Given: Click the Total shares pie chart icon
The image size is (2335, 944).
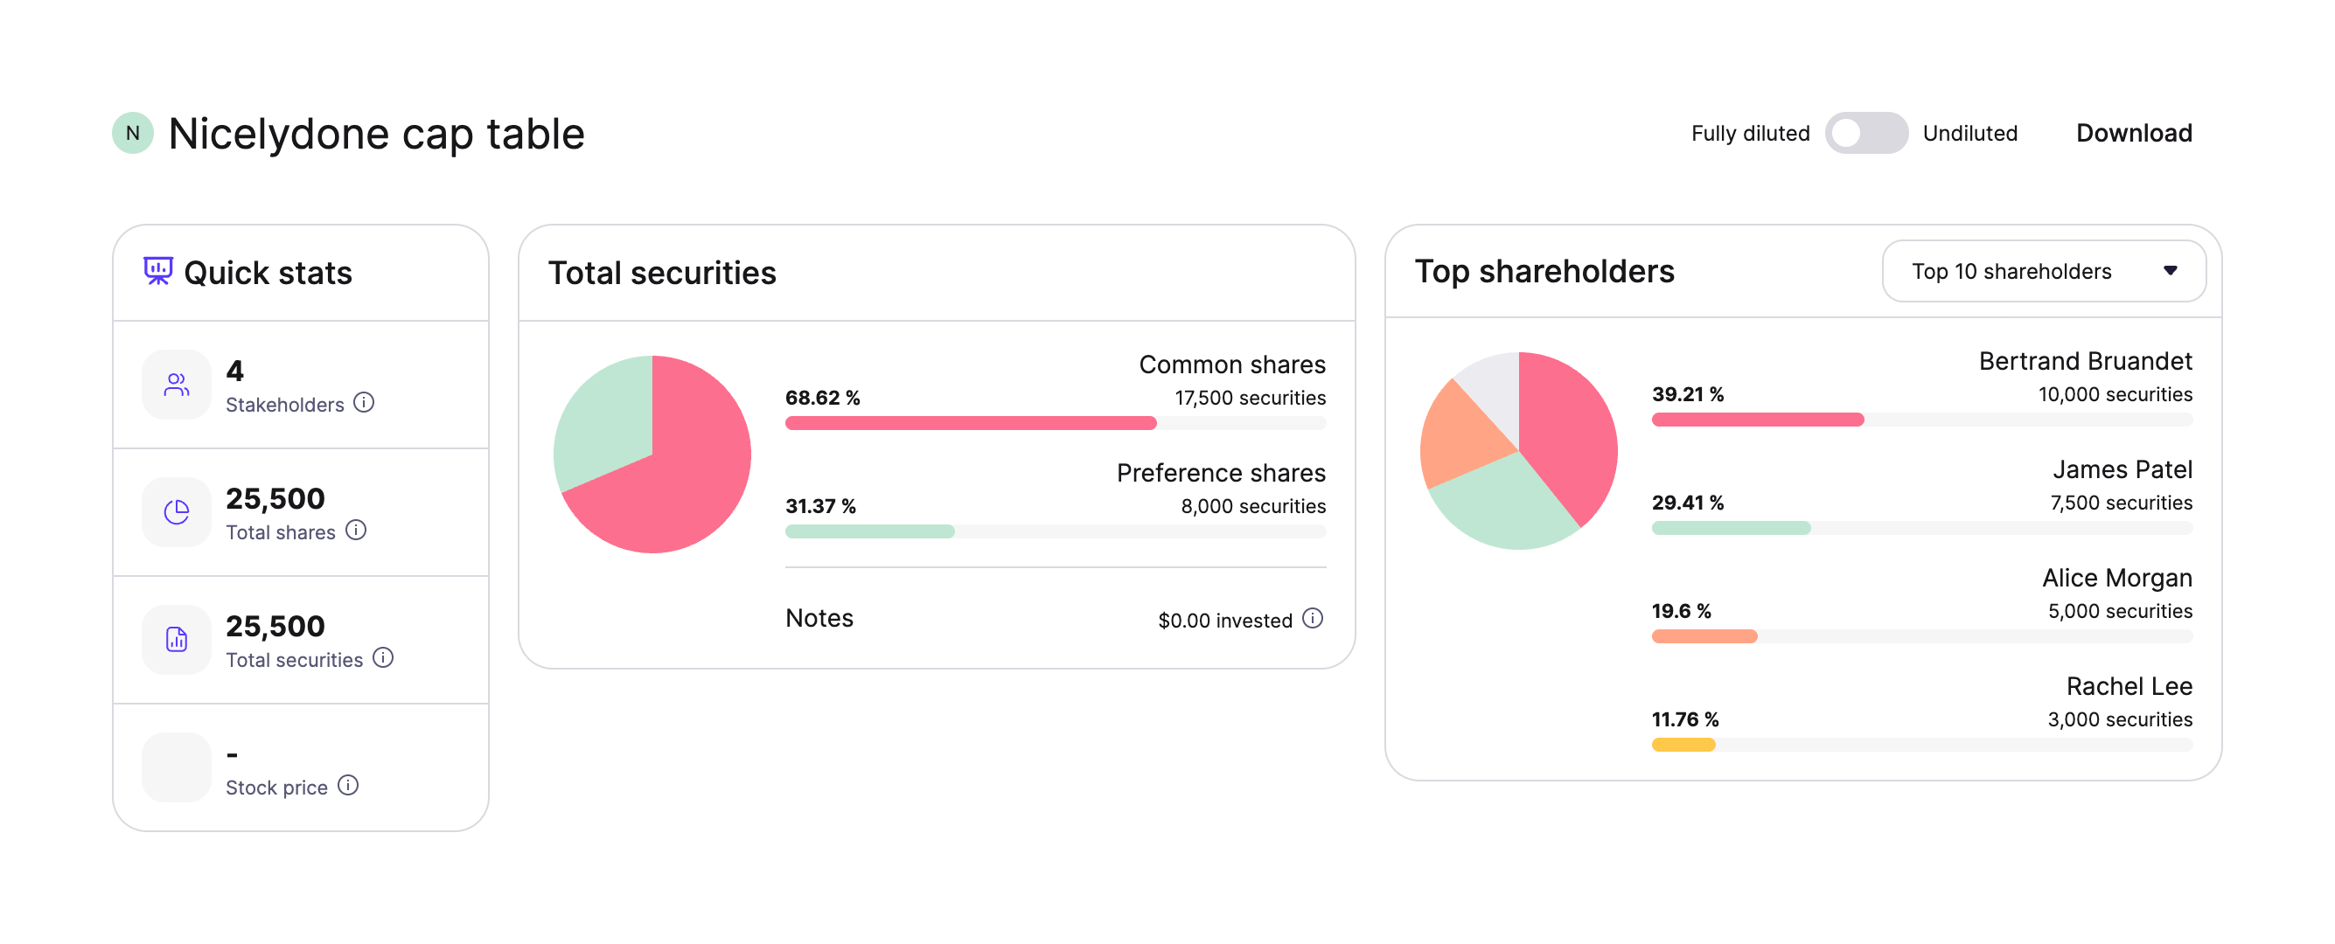Looking at the screenshot, I should 177,513.
